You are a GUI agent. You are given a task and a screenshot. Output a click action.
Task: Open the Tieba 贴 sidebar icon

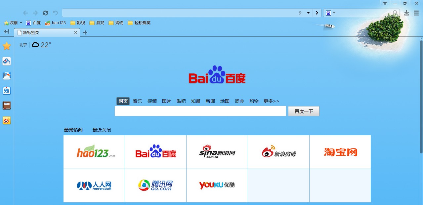[x=7, y=91]
